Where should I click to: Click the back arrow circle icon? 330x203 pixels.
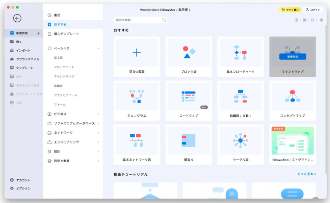coord(17,18)
